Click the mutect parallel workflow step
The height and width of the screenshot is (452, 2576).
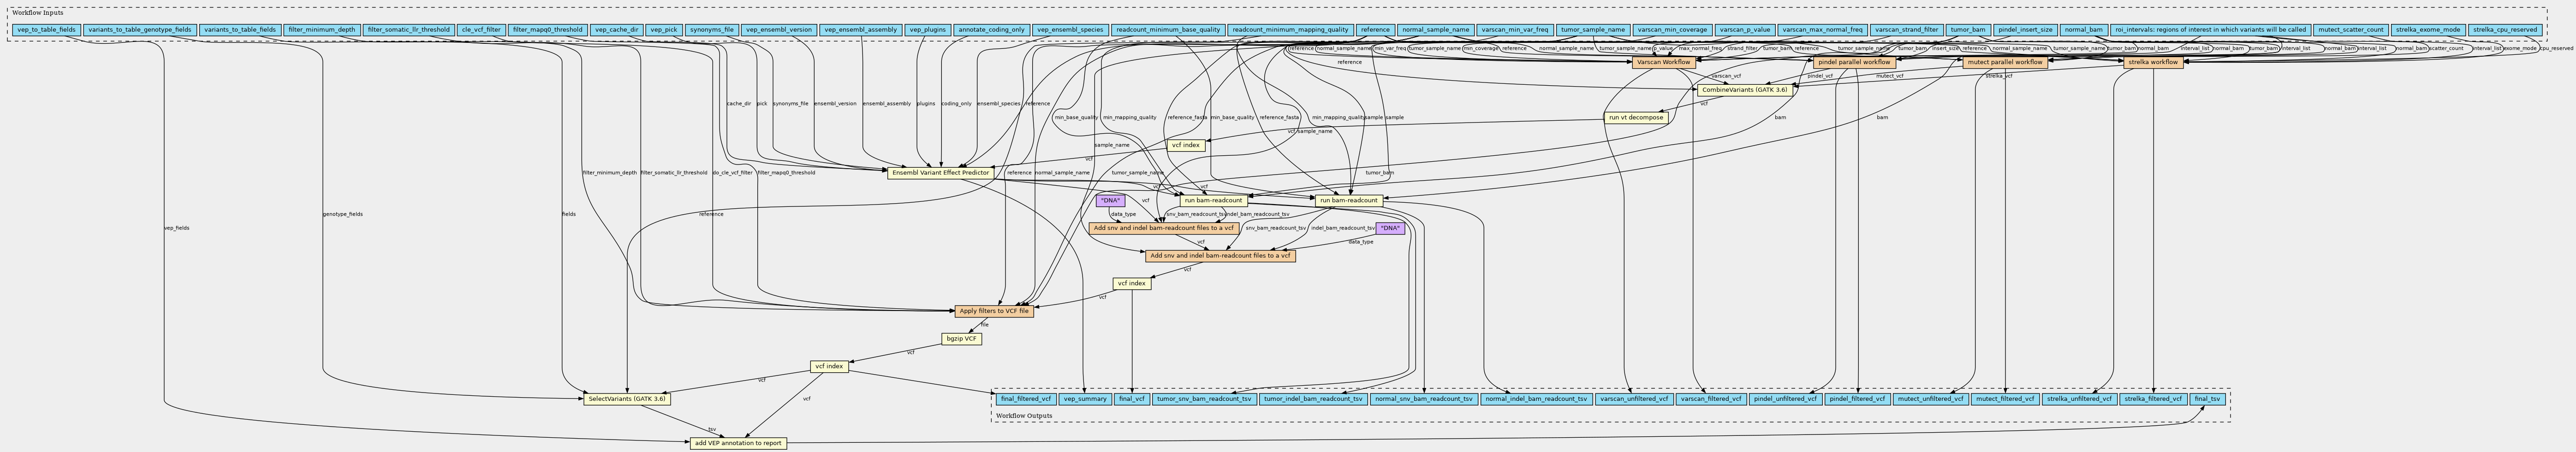[x=2002, y=62]
